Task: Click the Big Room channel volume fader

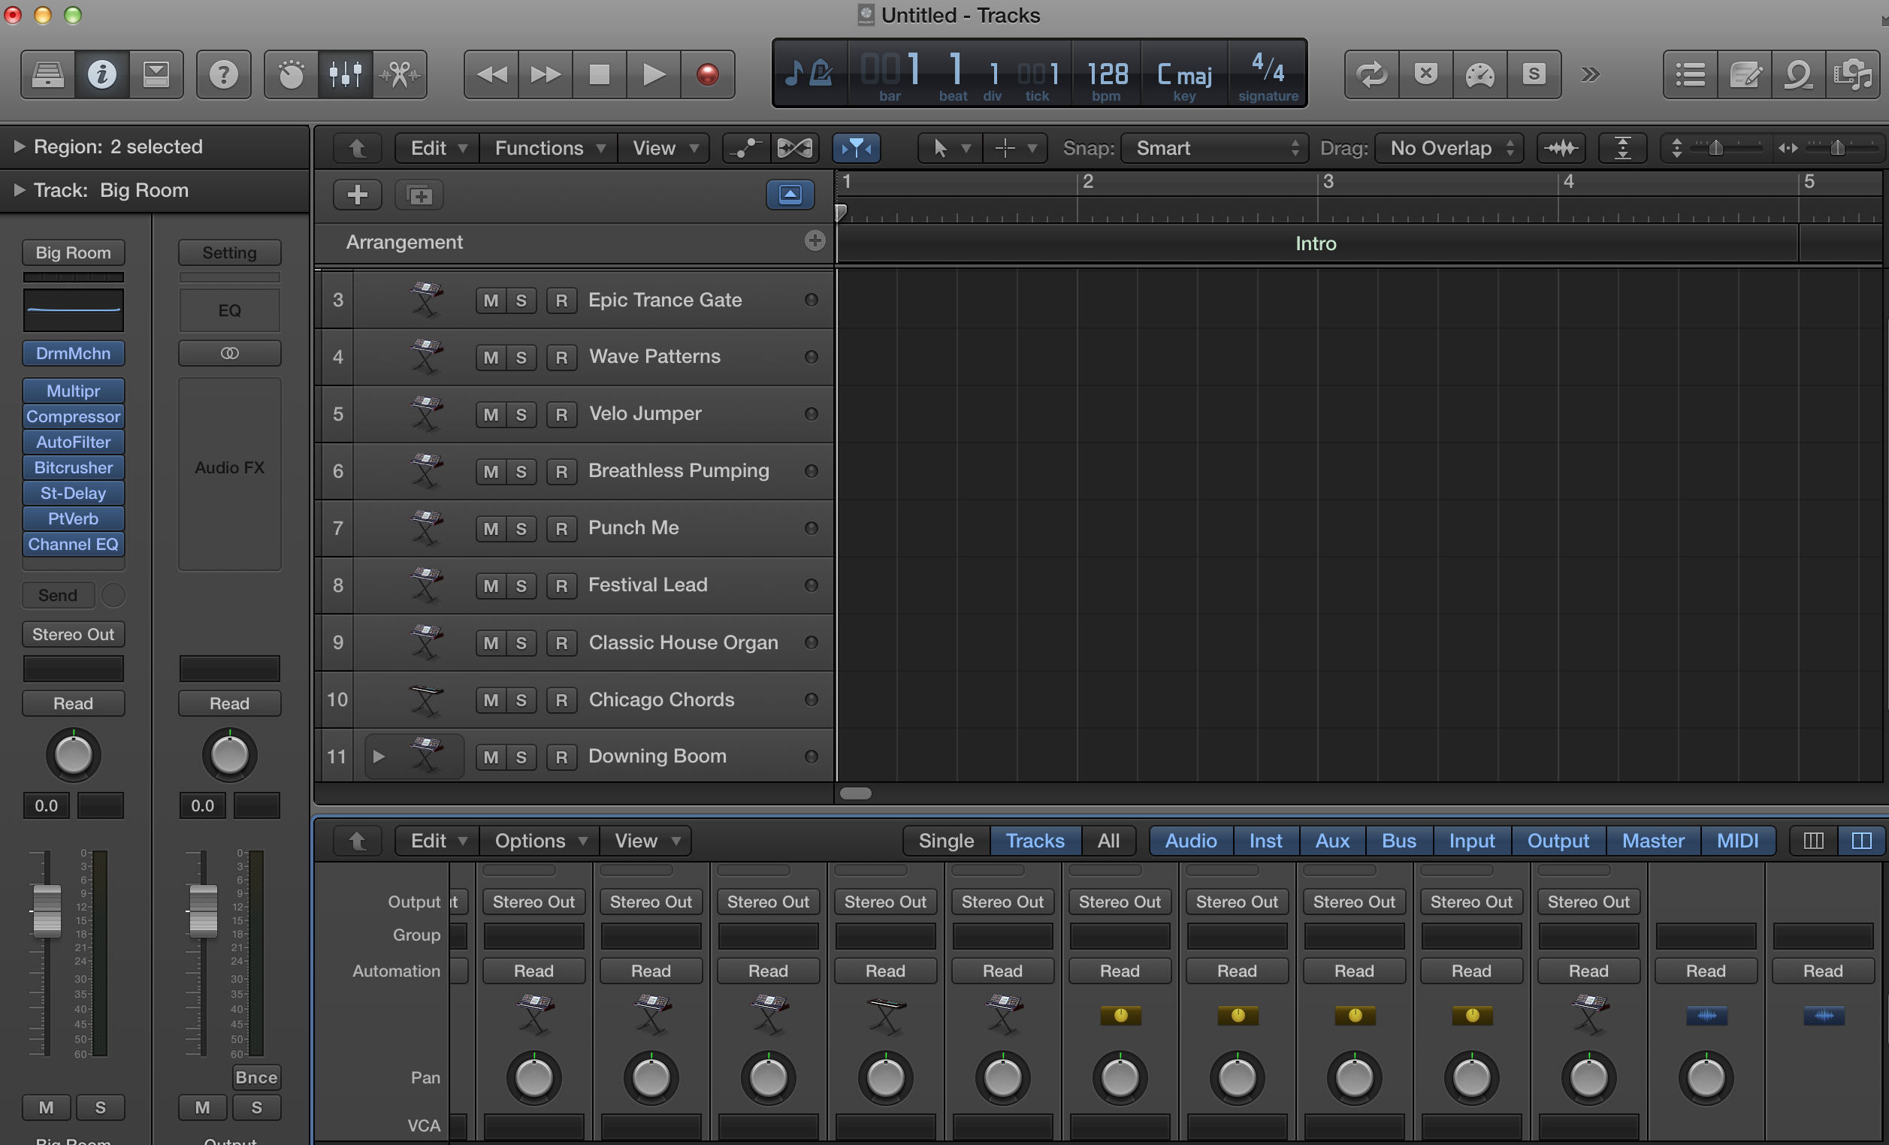Action: click(x=47, y=911)
